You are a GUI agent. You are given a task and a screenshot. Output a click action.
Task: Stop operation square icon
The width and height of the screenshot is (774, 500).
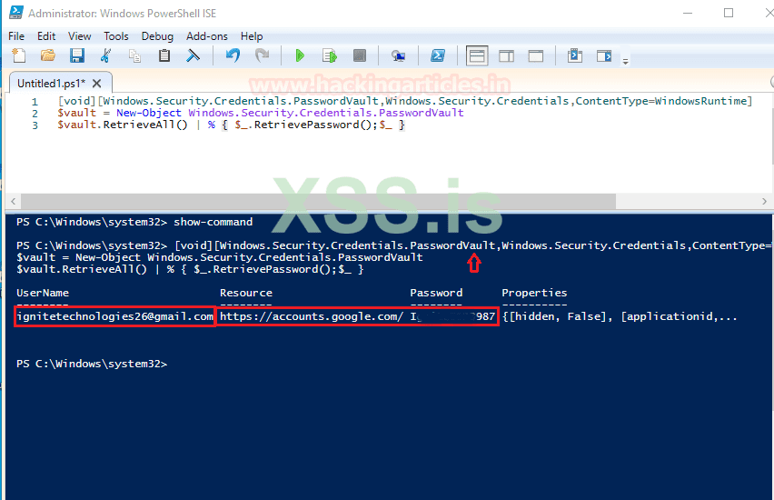pos(360,55)
